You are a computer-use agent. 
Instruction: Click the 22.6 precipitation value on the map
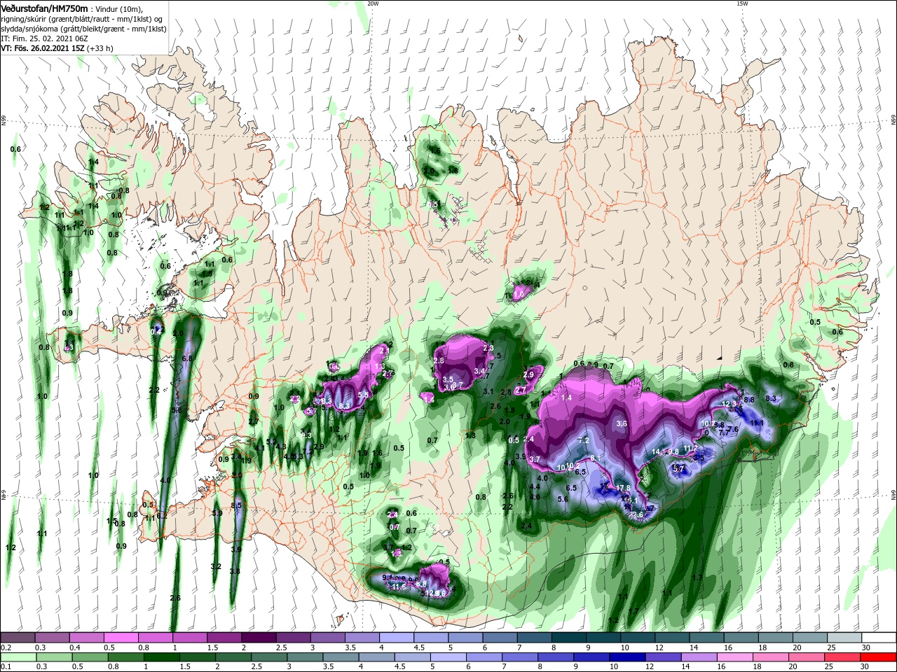pos(636,514)
